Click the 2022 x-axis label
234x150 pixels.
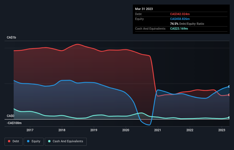click(190, 130)
